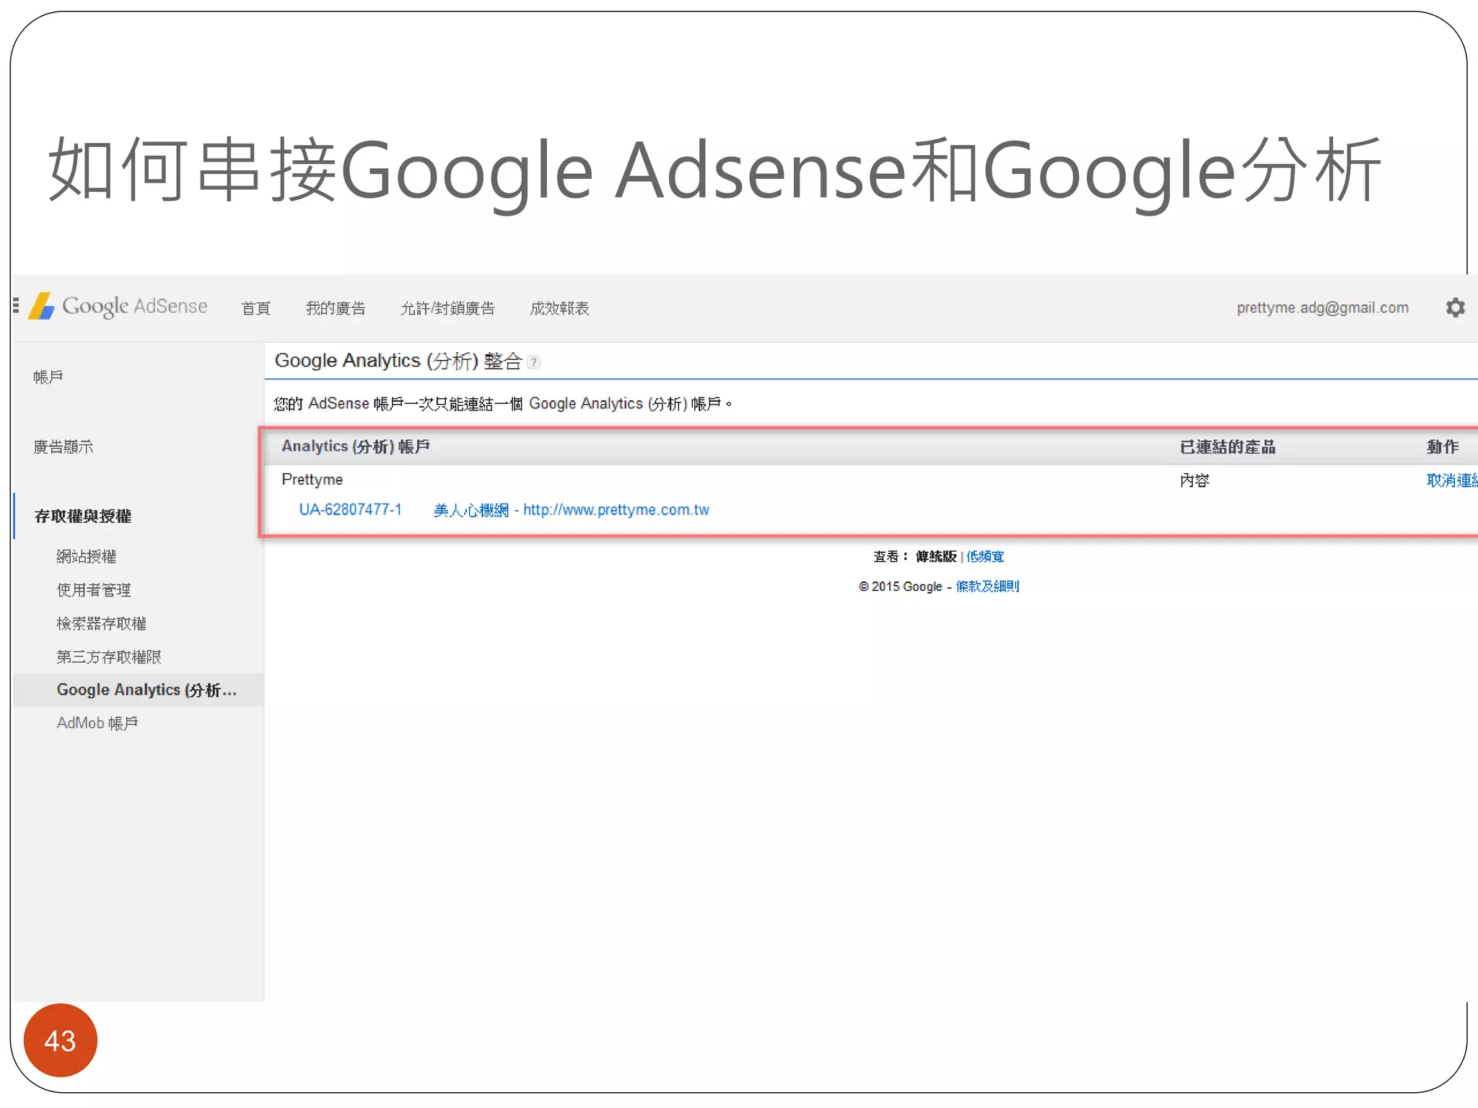Open the settings gear icon
The width and height of the screenshot is (1478, 1108).
coord(1455,308)
